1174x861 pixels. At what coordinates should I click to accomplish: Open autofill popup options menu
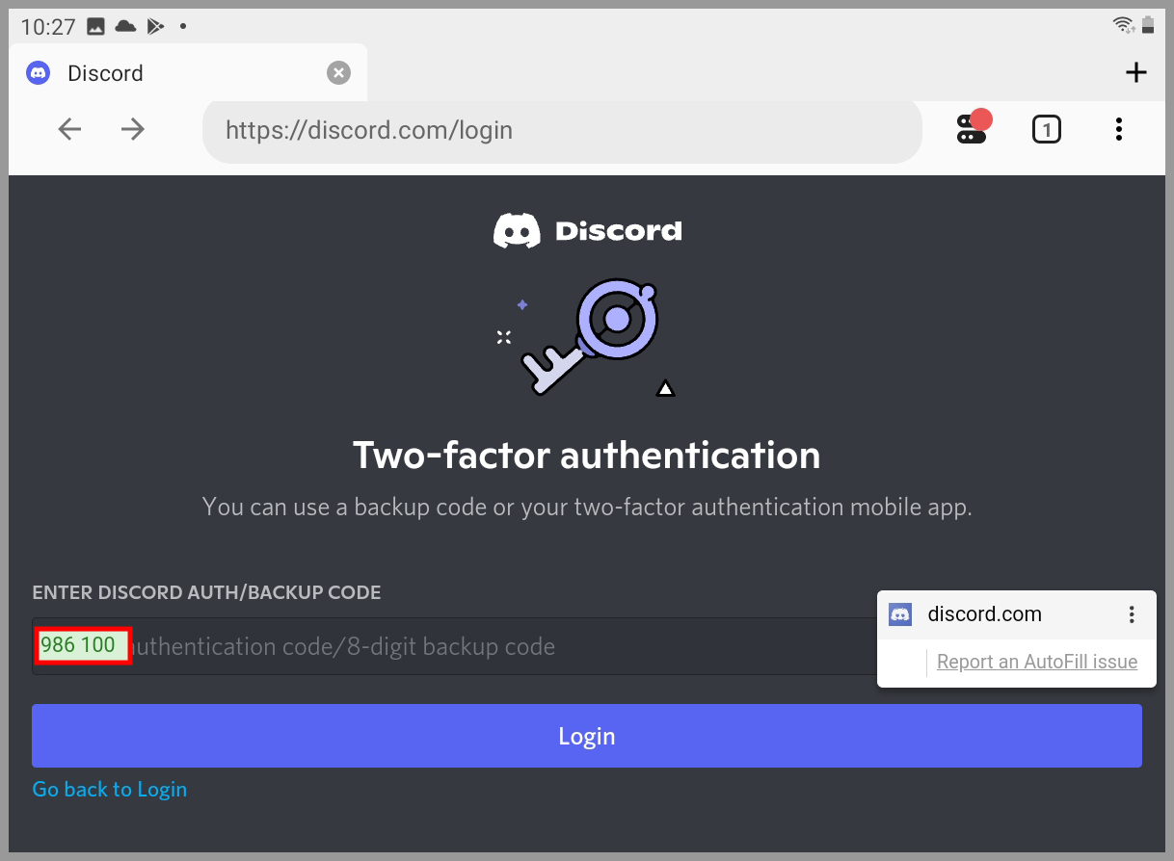point(1132,614)
